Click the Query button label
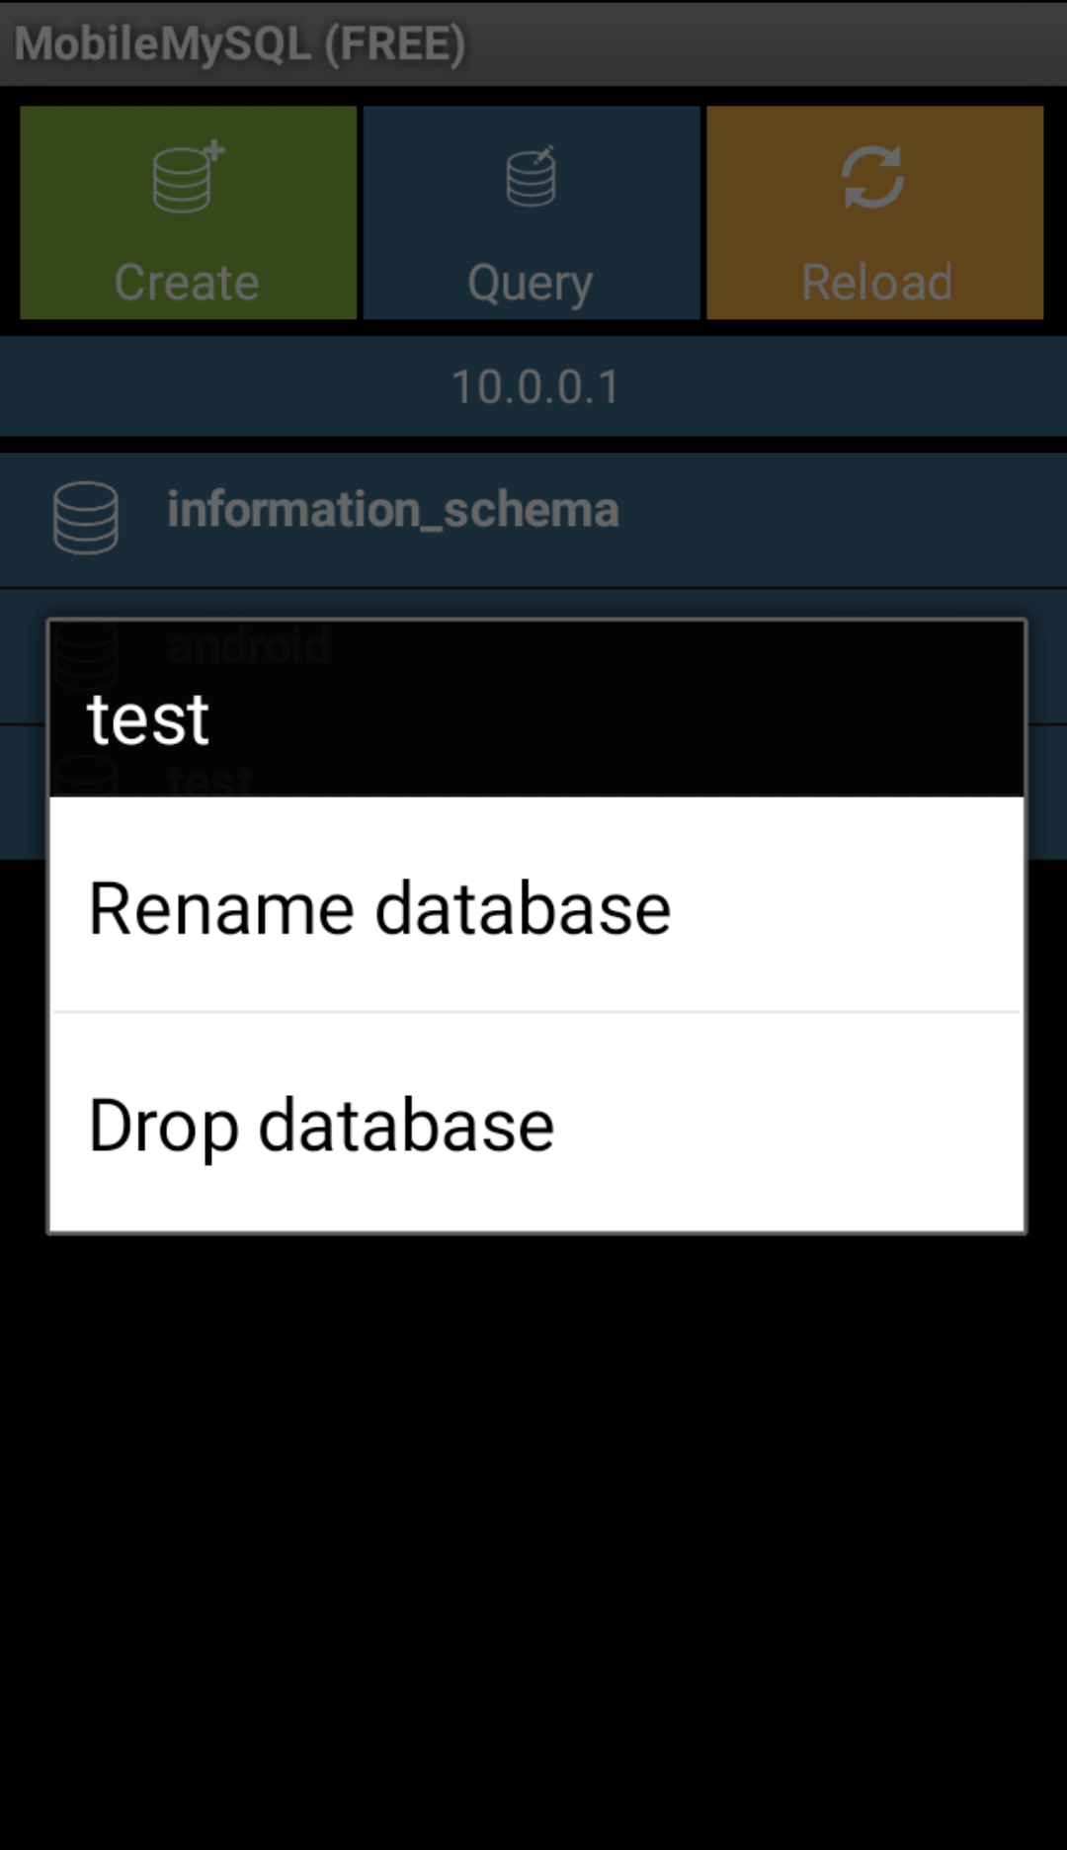This screenshot has width=1067, height=1850. pyautogui.click(x=531, y=285)
